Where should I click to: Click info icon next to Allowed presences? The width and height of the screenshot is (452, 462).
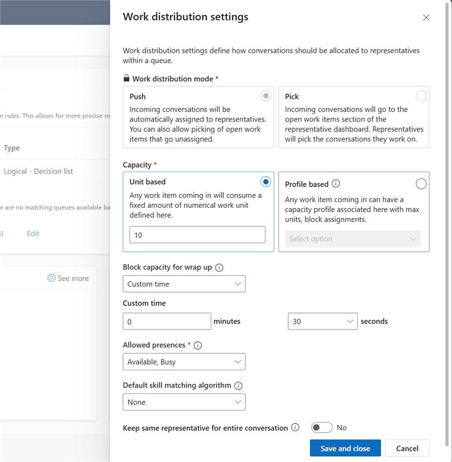(x=198, y=345)
